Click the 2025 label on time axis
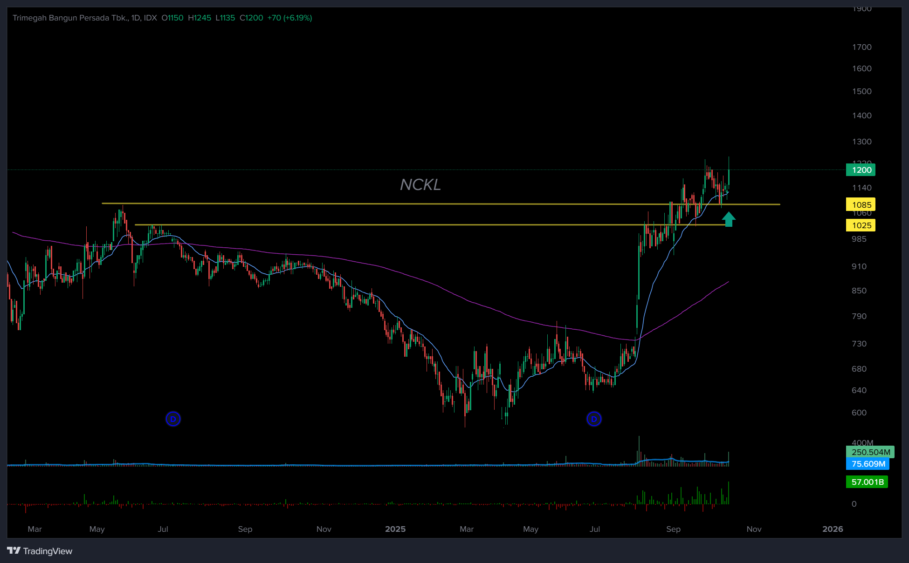 [x=395, y=529]
